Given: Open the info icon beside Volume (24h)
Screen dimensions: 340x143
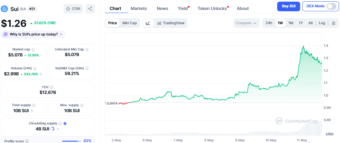Looking at the screenshot, I should (x=35, y=68).
